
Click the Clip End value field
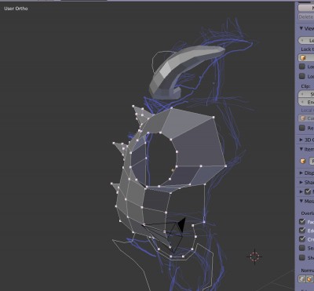click(x=306, y=102)
